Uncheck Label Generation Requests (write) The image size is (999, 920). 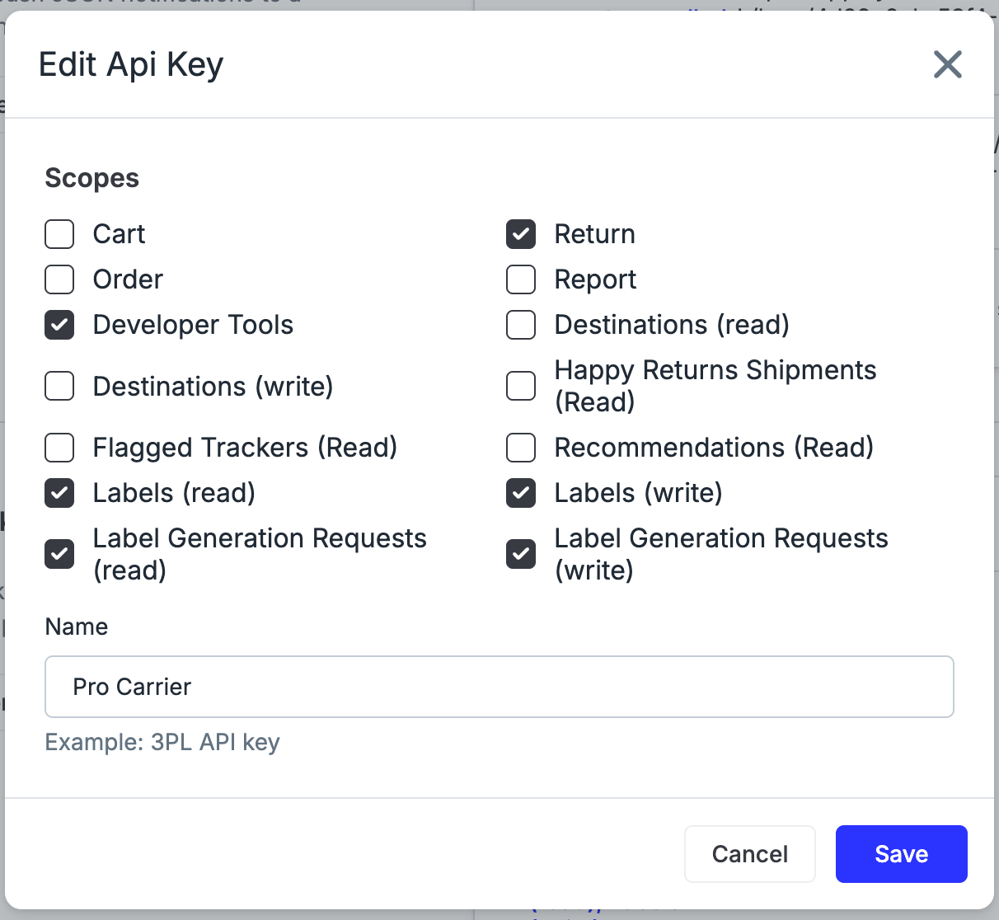click(521, 554)
